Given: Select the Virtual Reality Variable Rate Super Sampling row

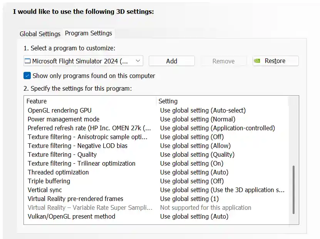Looking at the screenshot, I should click(90, 207).
